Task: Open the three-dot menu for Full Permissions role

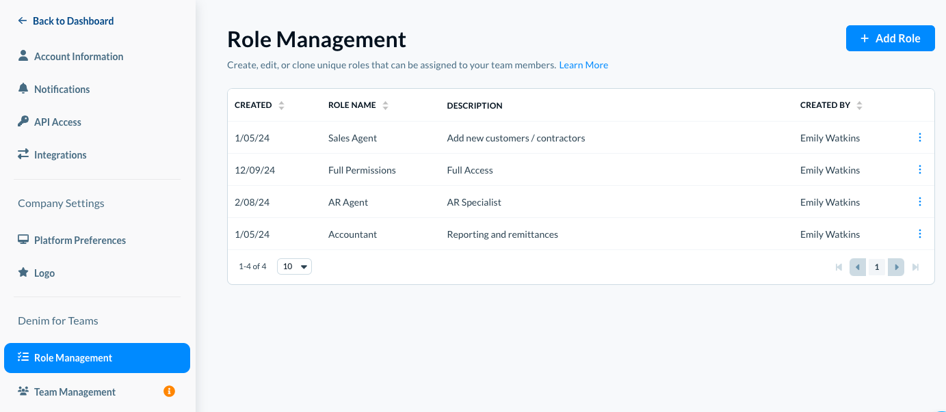Action: point(919,169)
